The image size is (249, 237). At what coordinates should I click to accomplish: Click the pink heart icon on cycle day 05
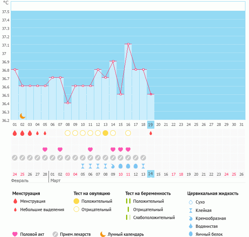(45, 149)
